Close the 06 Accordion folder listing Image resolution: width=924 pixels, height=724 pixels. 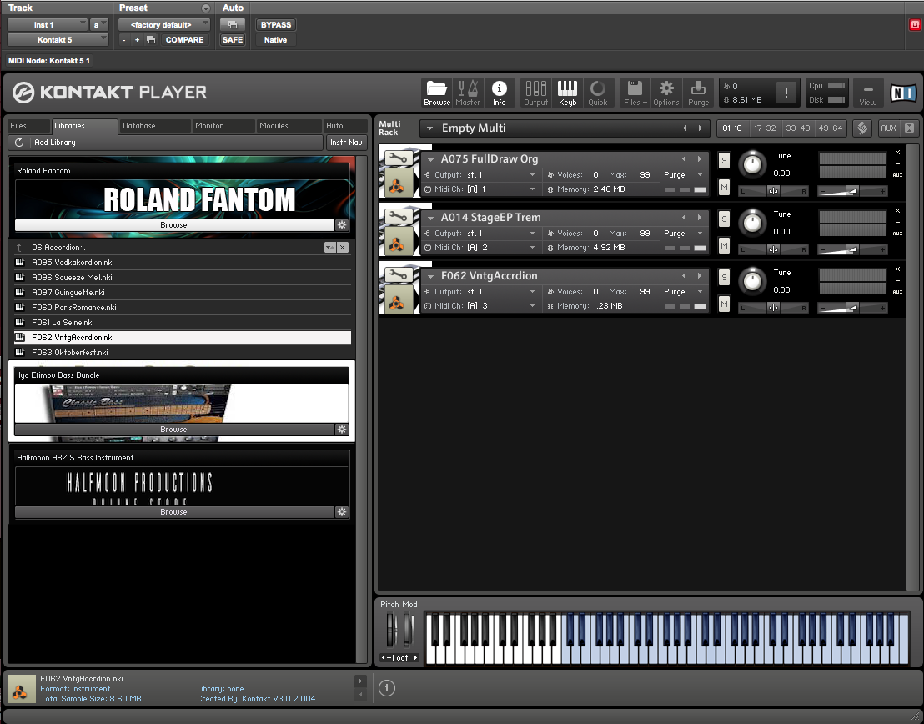pos(343,248)
